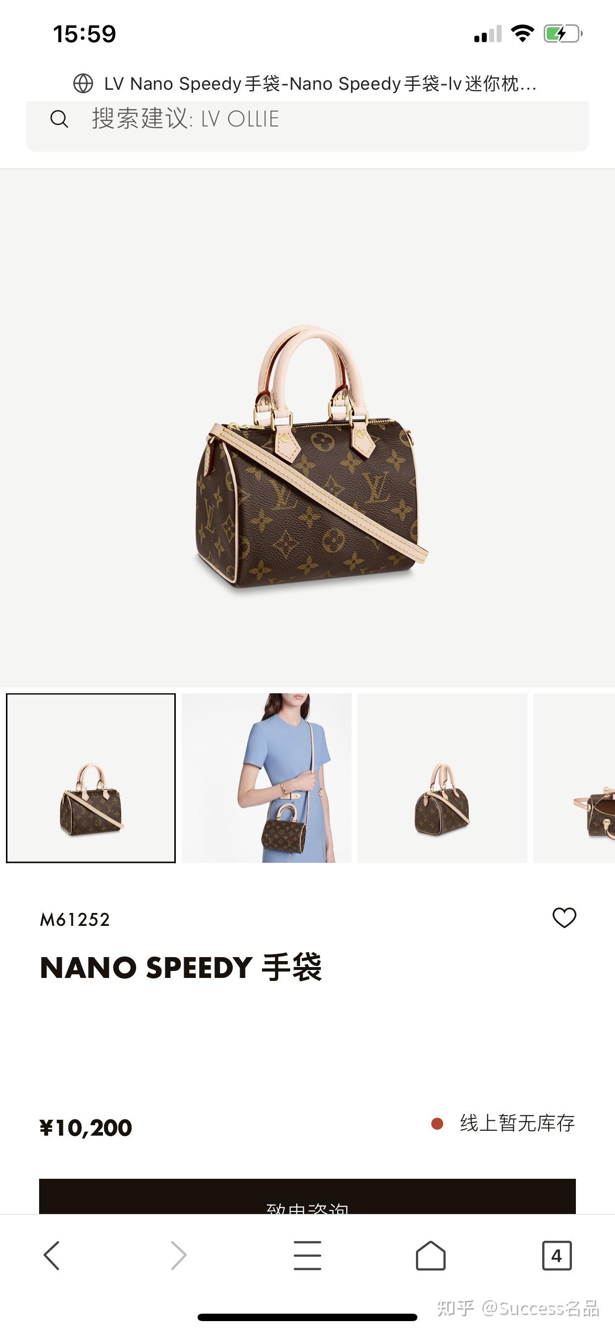The image size is (615, 1333).
Task: Select the first bag thumbnail
Action: coord(91,778)
